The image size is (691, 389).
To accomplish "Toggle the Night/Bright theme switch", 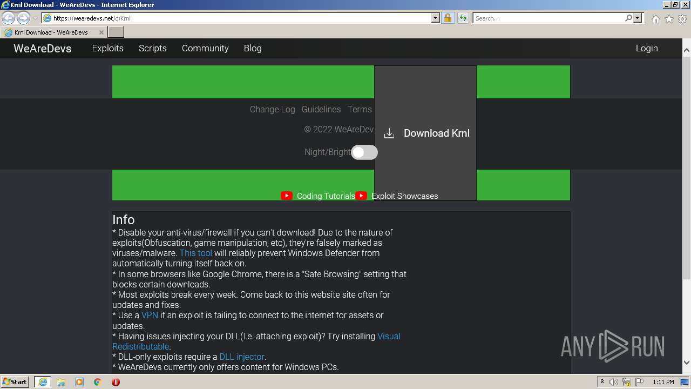I will coord(364,152).
